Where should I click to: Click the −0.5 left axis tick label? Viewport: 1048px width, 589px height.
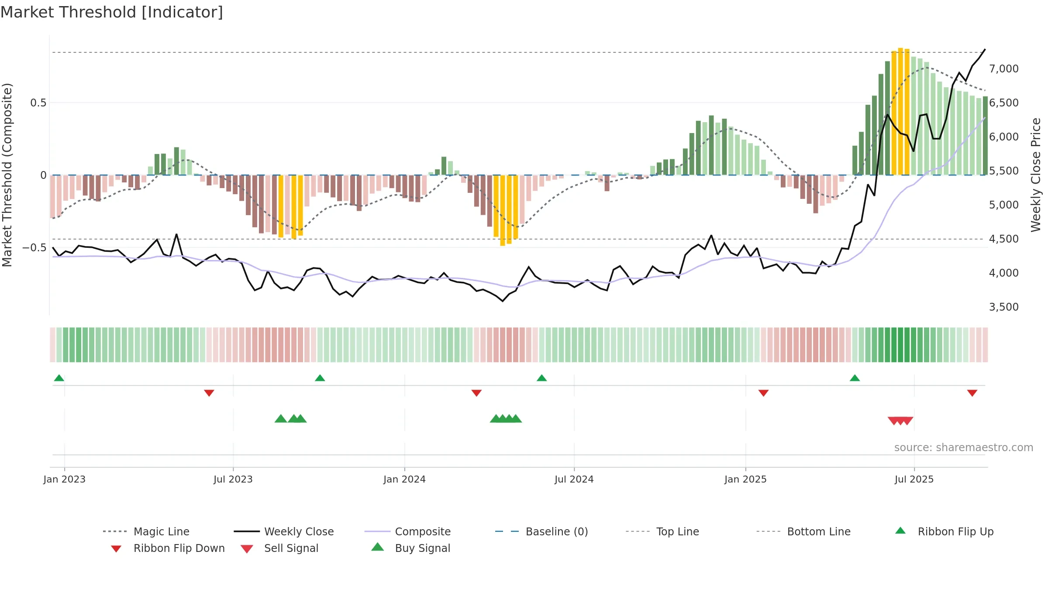click(34, 248)
